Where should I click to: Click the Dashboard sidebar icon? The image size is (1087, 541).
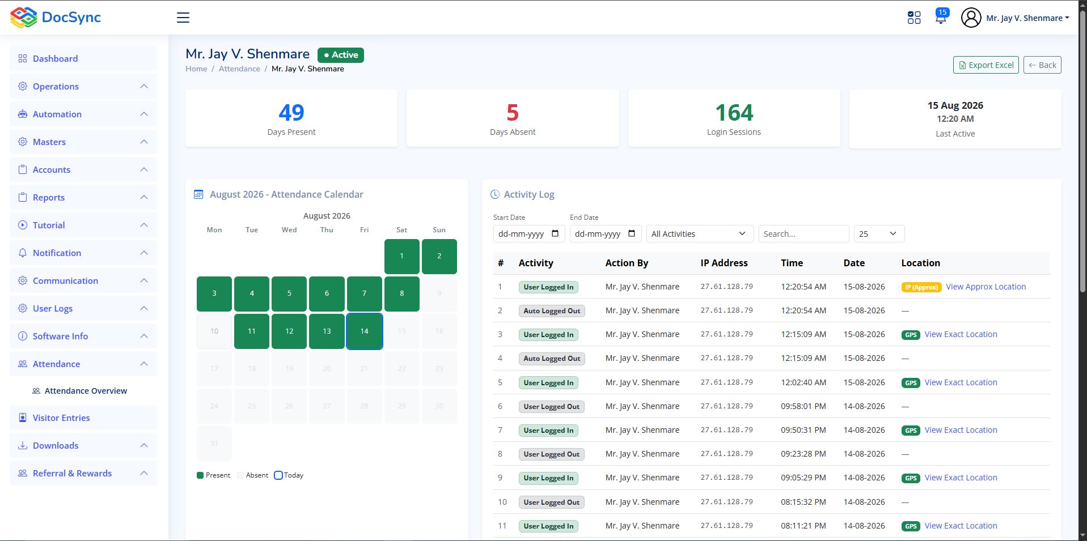[23, 58]
